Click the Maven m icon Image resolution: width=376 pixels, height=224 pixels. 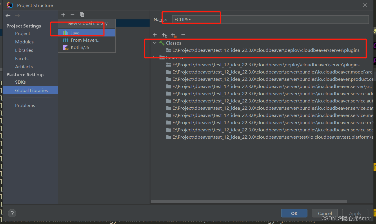point(66,40)
